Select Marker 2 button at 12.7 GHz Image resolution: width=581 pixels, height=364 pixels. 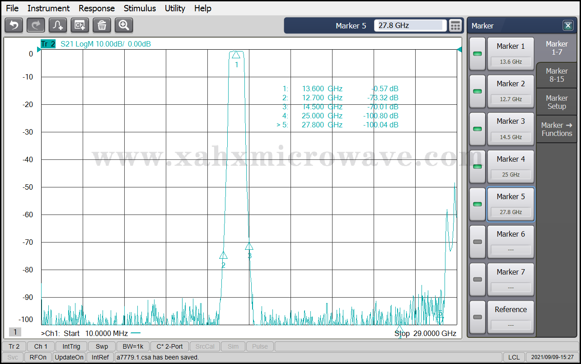[x=511, y=91]
